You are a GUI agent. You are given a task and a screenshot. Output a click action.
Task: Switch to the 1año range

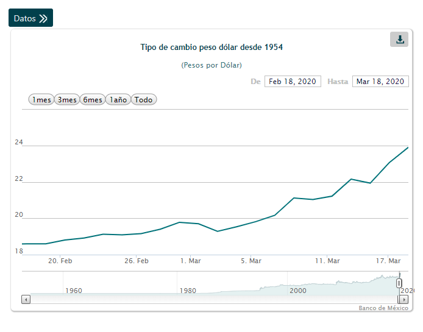(118, 100)
